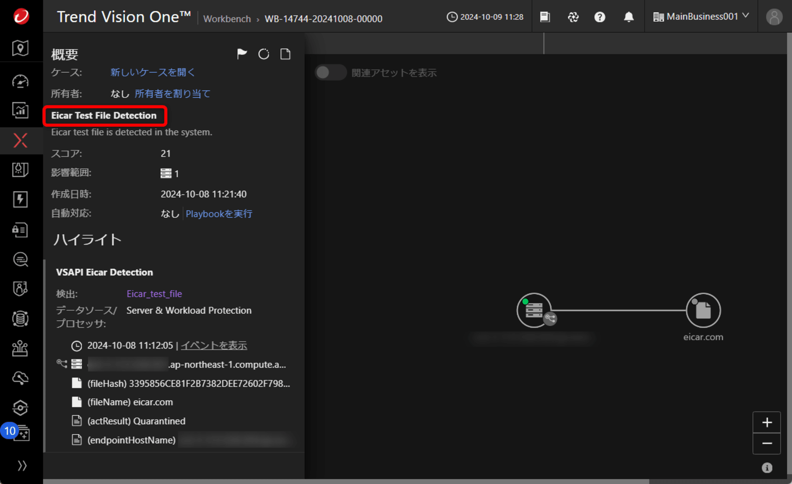Screen dimensions: 792x484
Task: Open the hexagon eye sidebar icon
Action: [20, 408]
